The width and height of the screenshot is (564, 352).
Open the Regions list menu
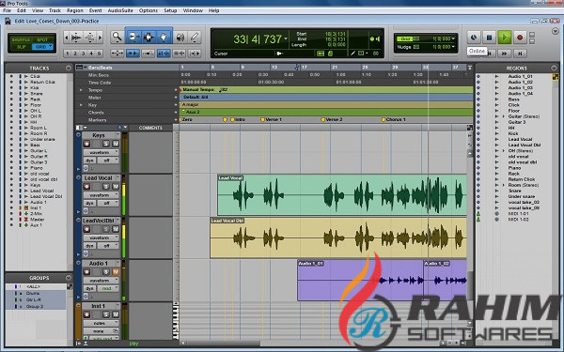(x=554, y=69)
